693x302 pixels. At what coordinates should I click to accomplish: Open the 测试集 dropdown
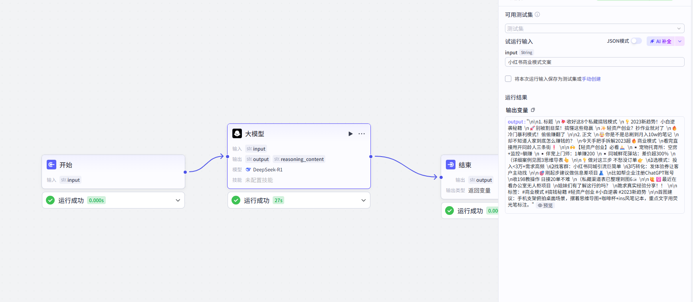tap(594, 28)
